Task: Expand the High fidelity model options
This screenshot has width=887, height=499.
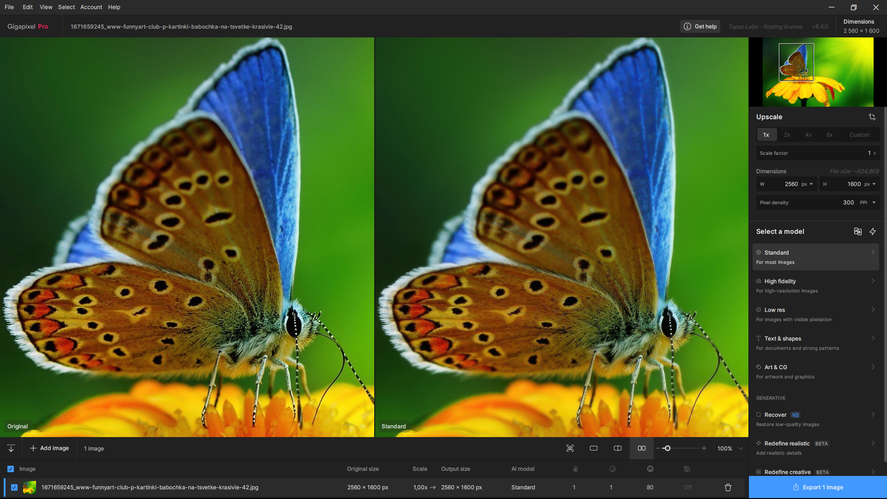Action: click(x=816, y=286)
